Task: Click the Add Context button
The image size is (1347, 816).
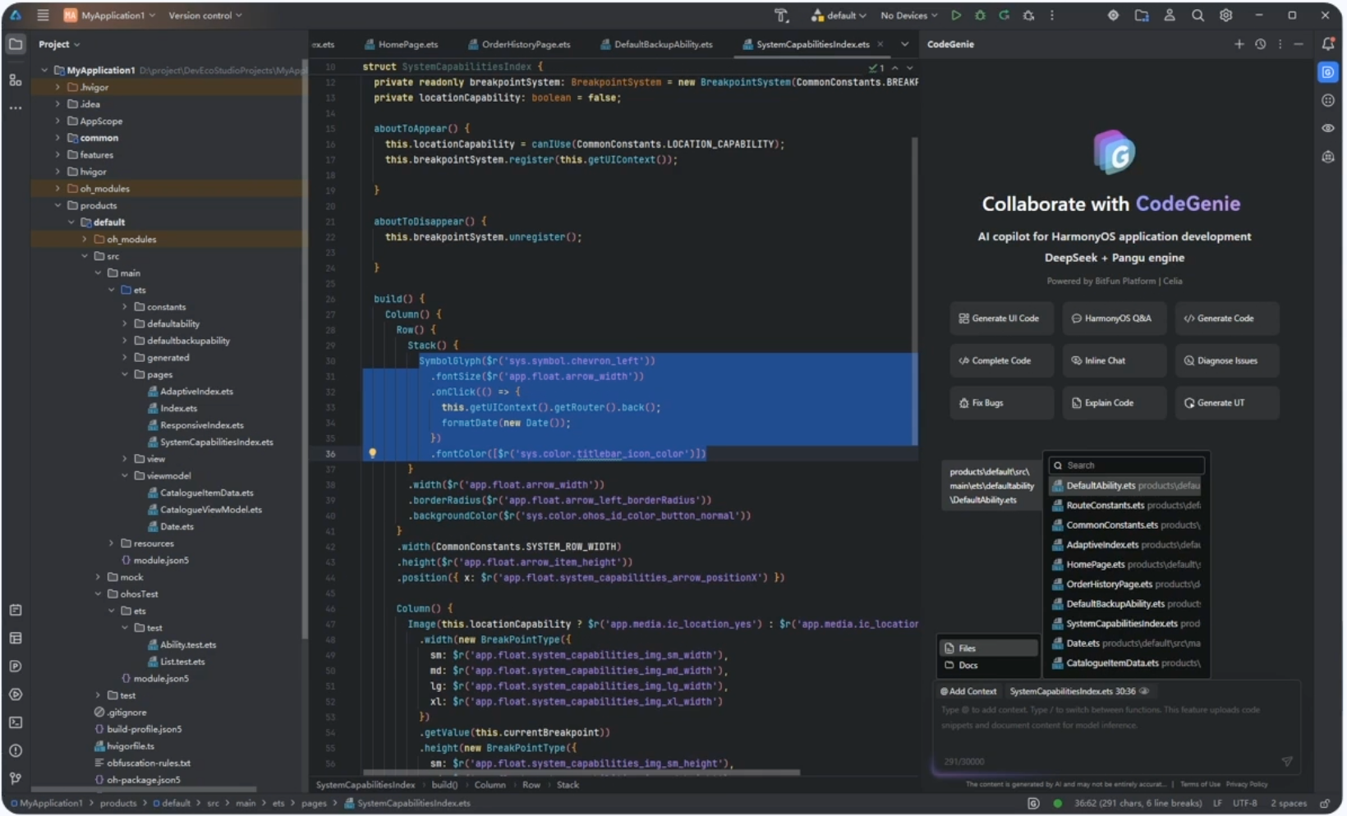Action: (x=968, y=691)
